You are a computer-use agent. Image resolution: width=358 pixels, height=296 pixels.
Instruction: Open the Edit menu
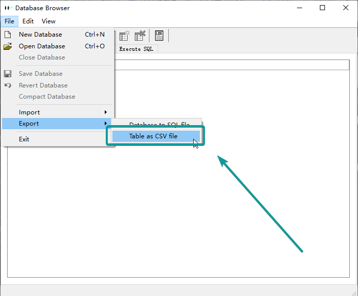(x=28, y=21)
